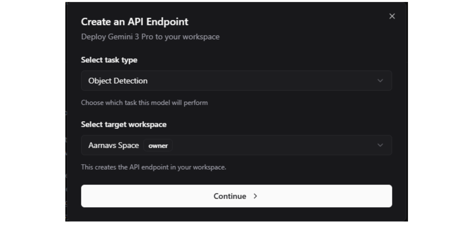Open the Object Detection task type dropdown
This screenshot has height=228, width=462.
[236, 81]
